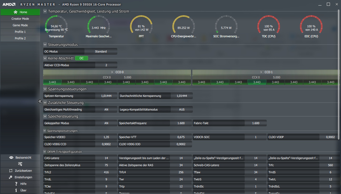This screenshot has height=194, width=341.
Task: Click Aktiver CCD-Modus value 2
Action: pos(106,65)
